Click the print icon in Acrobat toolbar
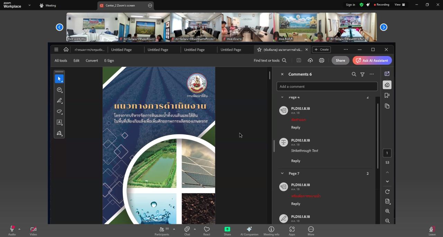443x237 pixels. tap(322, 60)
